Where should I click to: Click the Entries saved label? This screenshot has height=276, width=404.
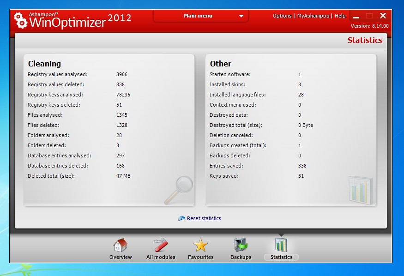click(x=226, y=166)
